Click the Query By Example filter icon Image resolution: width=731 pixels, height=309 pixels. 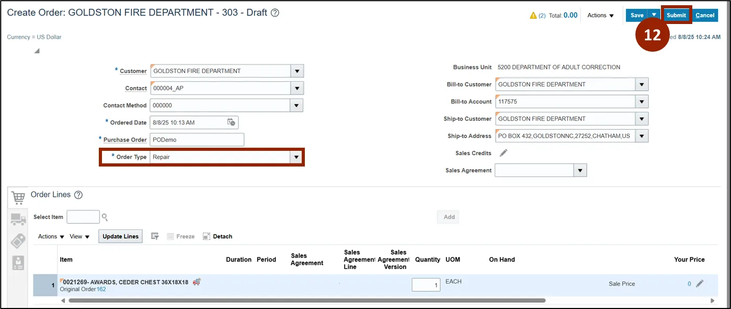pyautogui.click(x=155, y=236)
